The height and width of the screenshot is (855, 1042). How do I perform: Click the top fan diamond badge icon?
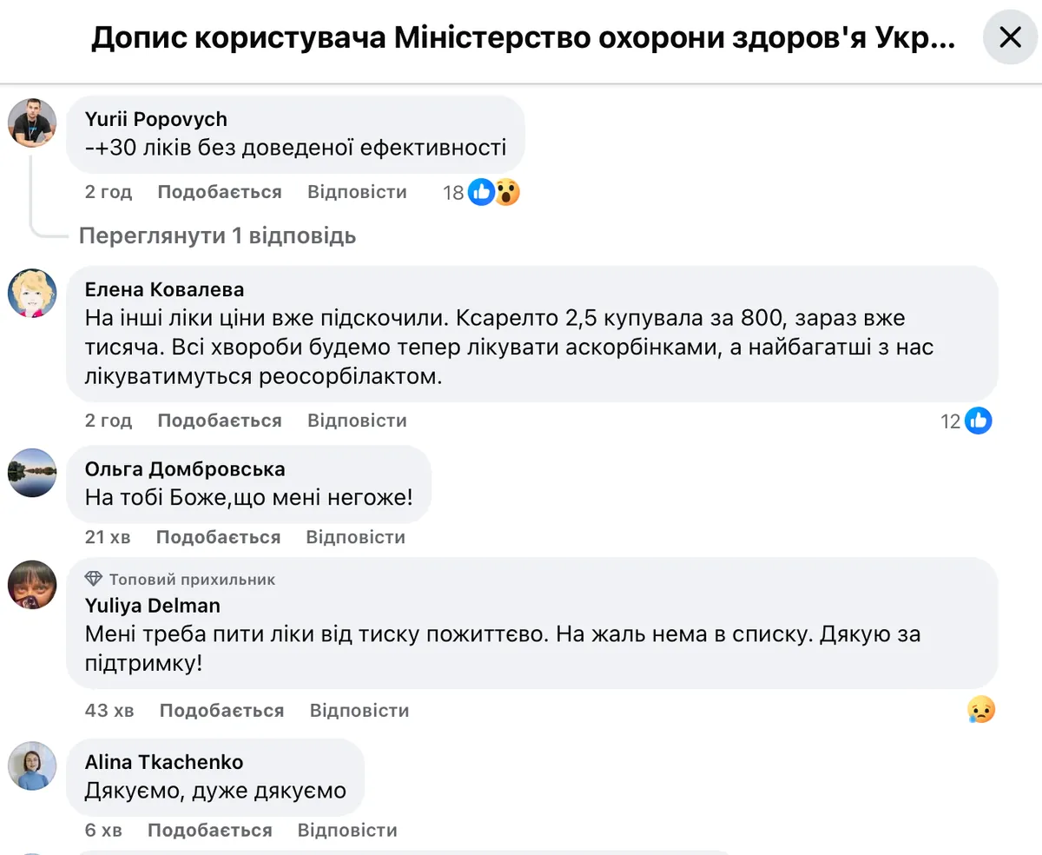point(94,579)
